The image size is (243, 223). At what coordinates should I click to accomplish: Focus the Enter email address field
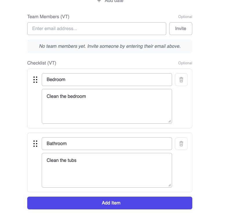(x=96, y=29)
